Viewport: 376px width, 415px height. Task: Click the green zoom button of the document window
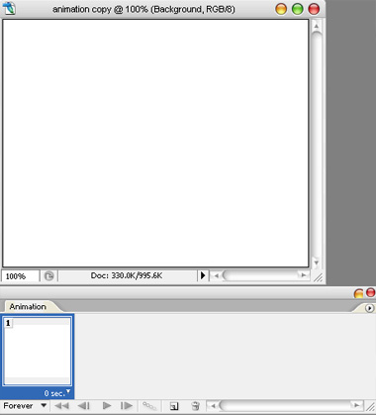click(298, 9)
